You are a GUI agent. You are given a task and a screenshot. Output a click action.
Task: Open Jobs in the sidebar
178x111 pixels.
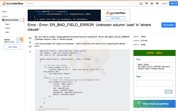[x=7, y=32]
